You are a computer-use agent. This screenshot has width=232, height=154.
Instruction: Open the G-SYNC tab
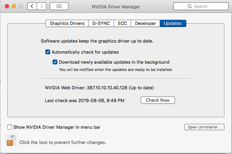101,24
